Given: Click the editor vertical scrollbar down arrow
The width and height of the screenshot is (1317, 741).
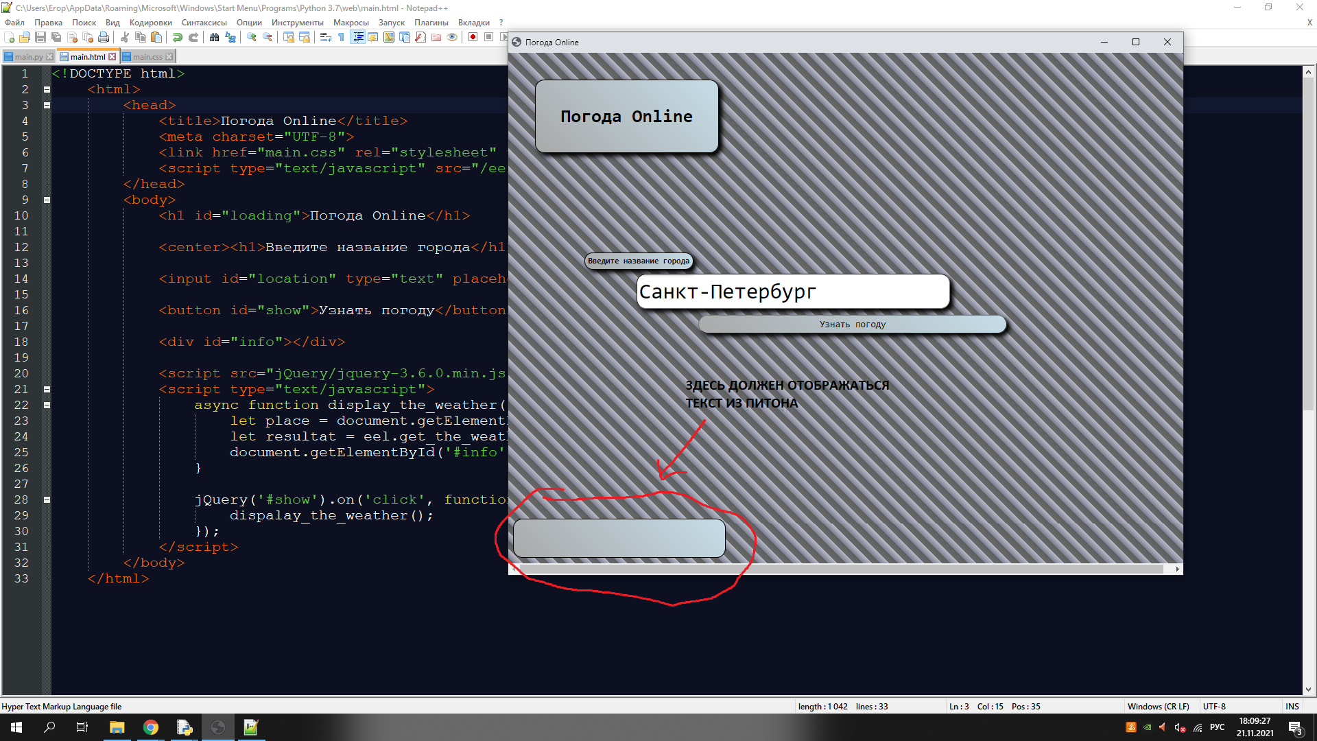Looking at the screenshot, I should tap(1308, 690).
